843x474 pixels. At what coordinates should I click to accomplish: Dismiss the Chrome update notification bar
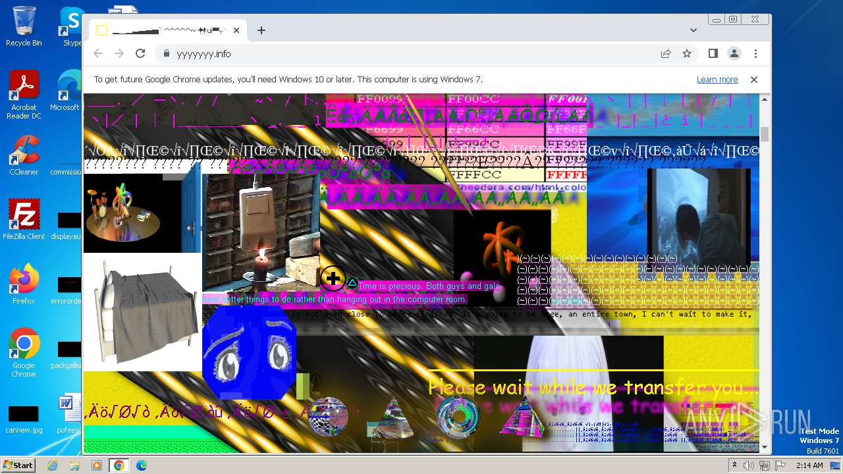pos(754,80)
